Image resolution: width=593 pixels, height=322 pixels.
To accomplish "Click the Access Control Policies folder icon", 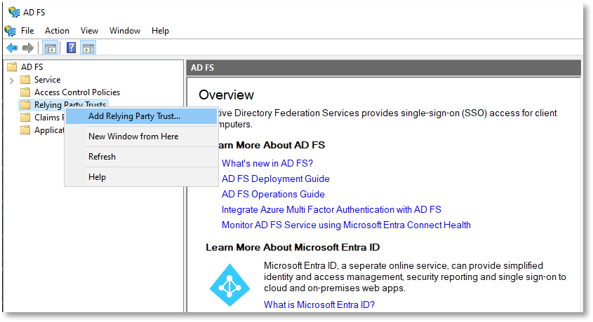I will coord(25,92).
